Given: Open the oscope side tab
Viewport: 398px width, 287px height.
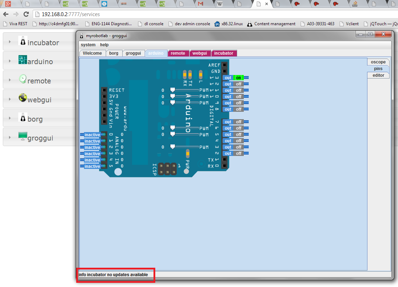Looking at the screenshot, I should pos(378,62).
